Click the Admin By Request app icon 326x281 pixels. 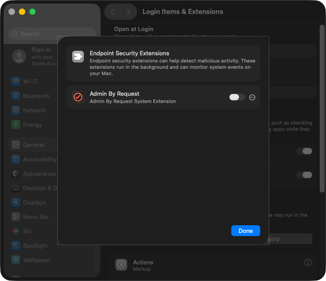78,97
